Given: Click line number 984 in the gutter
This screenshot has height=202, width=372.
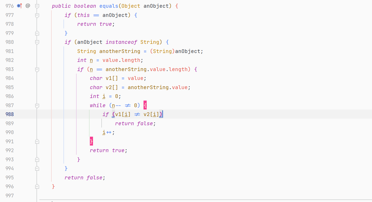Looking at the screenshot, I should click(9, 78).
